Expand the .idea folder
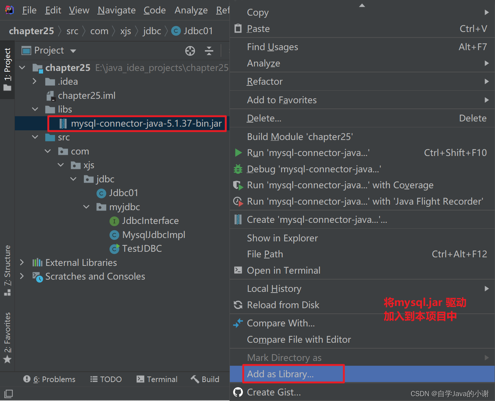495x401 pixels. point(35,81)
